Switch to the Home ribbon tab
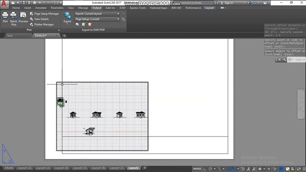 point(16,8)
